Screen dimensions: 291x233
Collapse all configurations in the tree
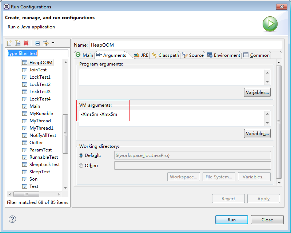(37, 43)
